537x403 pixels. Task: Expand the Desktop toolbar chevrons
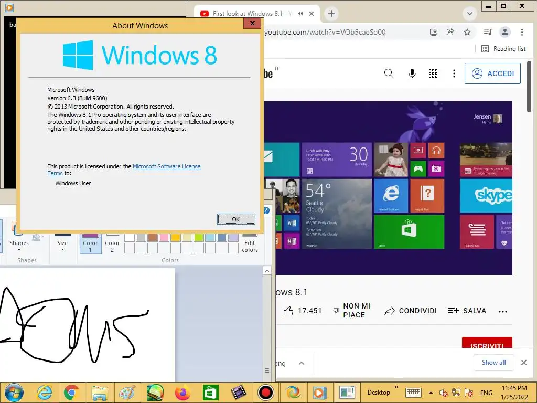[x=396, y=387]
